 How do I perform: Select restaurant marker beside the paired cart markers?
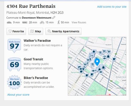(100, 53)
